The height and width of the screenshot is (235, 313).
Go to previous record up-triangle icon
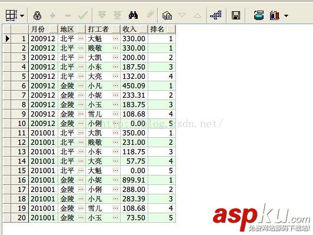coord(197,15)
